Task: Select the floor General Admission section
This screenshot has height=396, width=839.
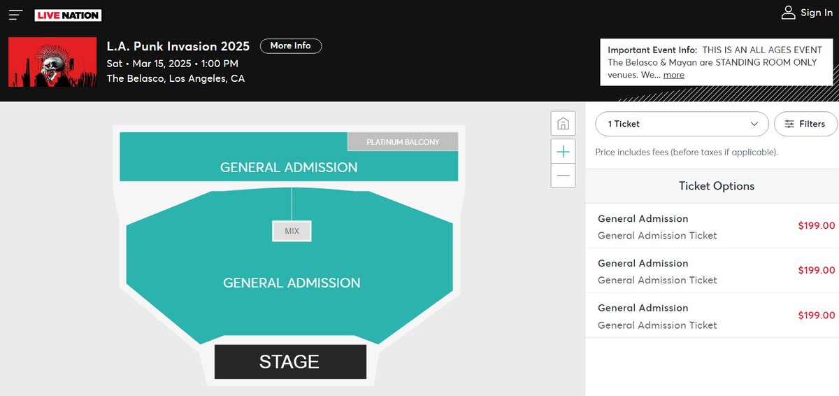Action: click(x=292, y=283)
